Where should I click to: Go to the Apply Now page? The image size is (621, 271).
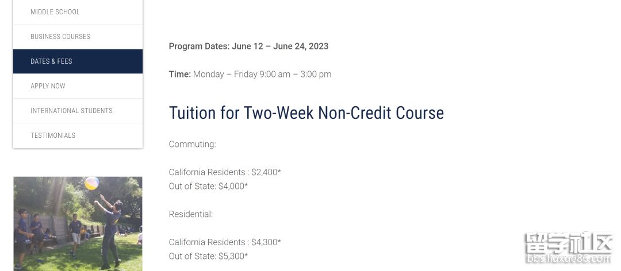78,86
